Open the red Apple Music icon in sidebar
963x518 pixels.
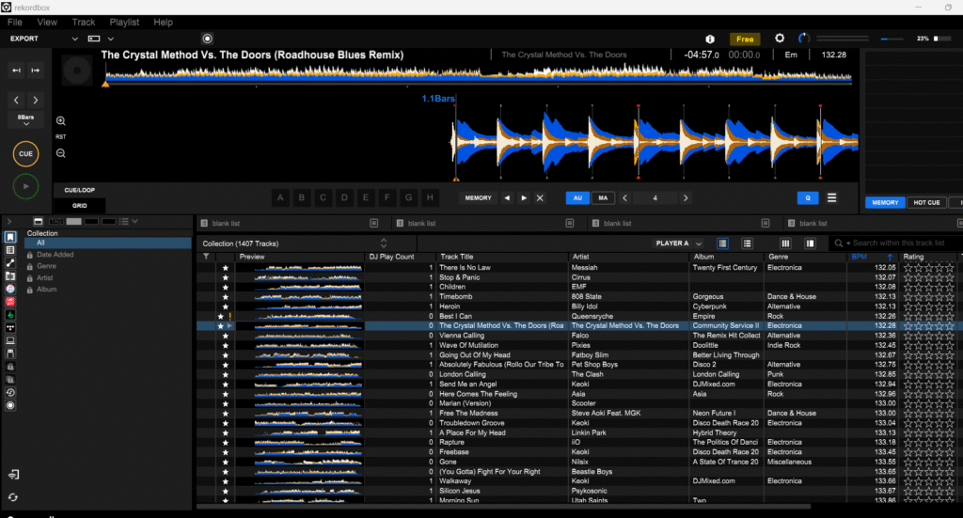tap(10, 302)
